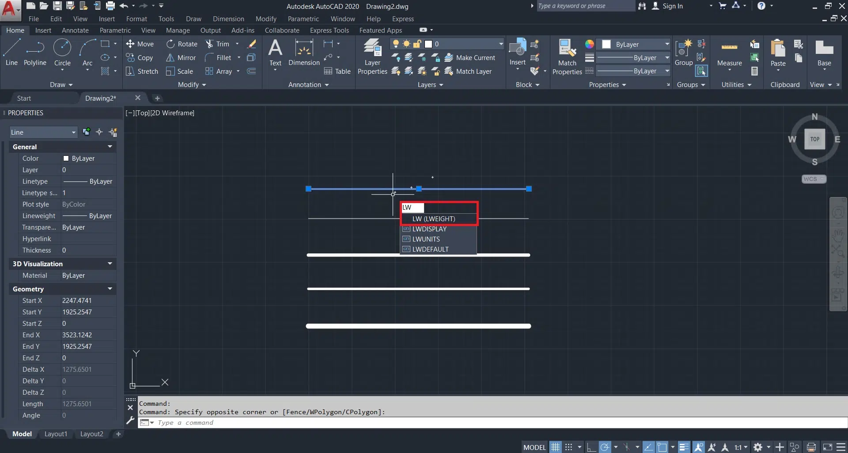Click the Text annotation tool

tap(275, 52)
